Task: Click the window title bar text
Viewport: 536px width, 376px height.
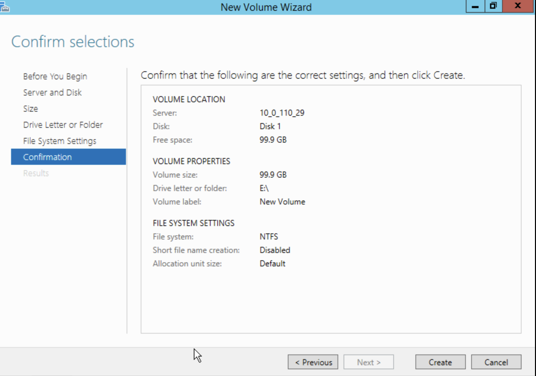Action: coord(266,7)
